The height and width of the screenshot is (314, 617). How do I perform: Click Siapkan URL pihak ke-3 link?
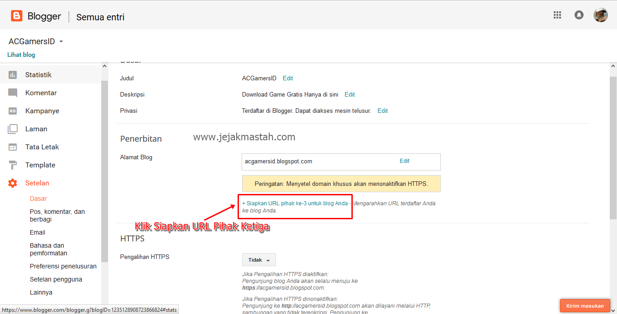coord(295,203)
